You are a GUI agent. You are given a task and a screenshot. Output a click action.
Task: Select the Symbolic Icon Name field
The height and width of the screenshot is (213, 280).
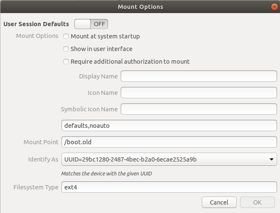(199, 109)
